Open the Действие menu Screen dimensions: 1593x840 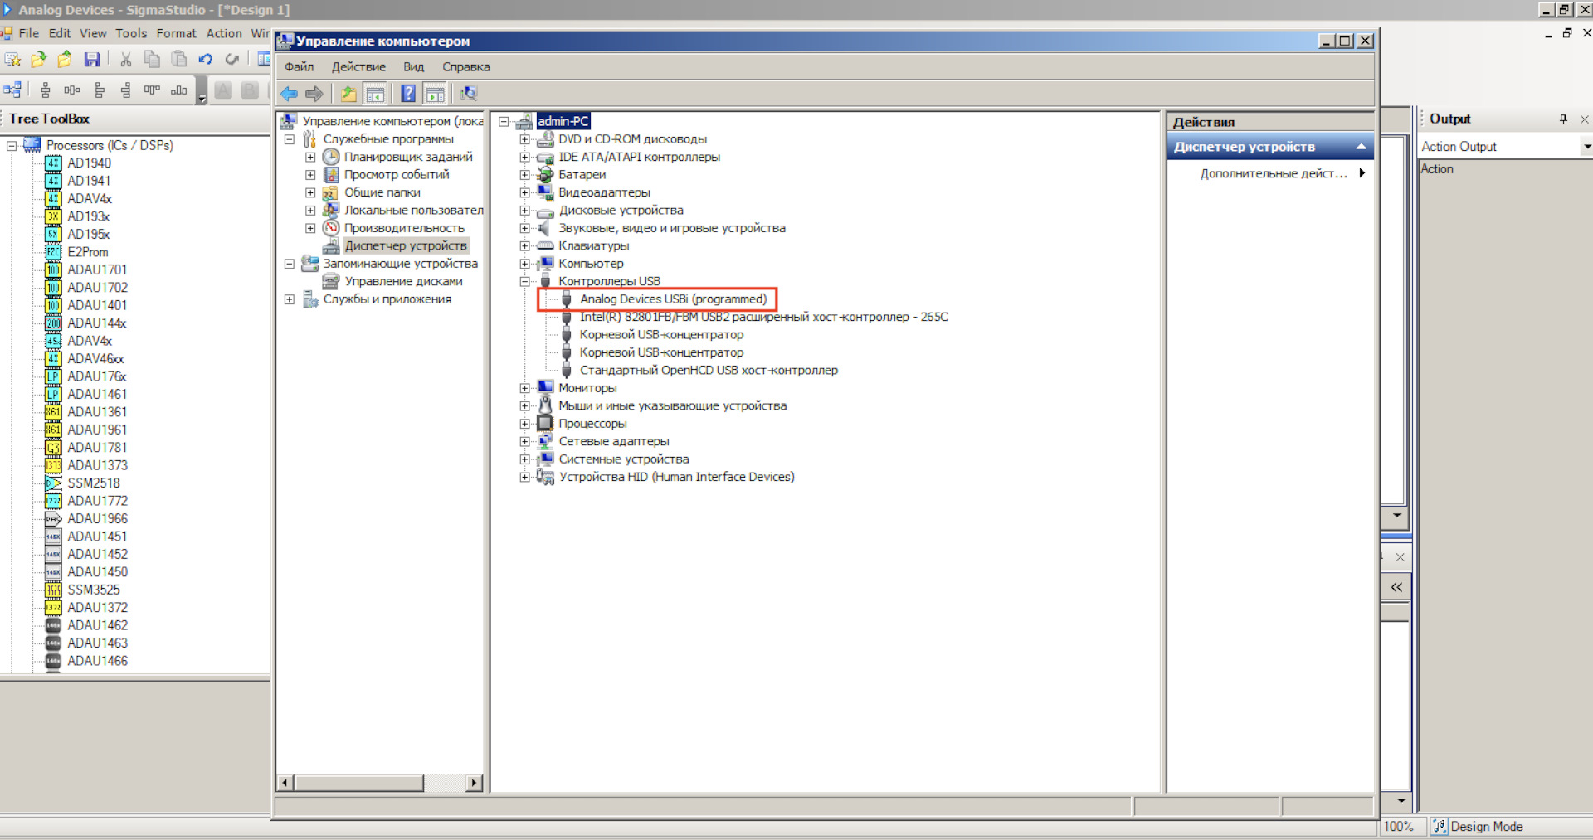[x=358, y=67]
